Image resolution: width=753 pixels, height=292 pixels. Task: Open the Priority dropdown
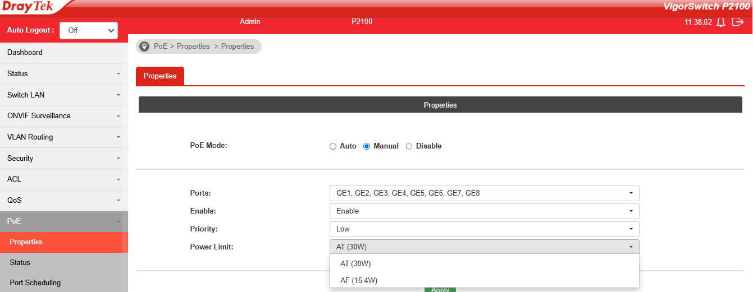pos(484,229)
